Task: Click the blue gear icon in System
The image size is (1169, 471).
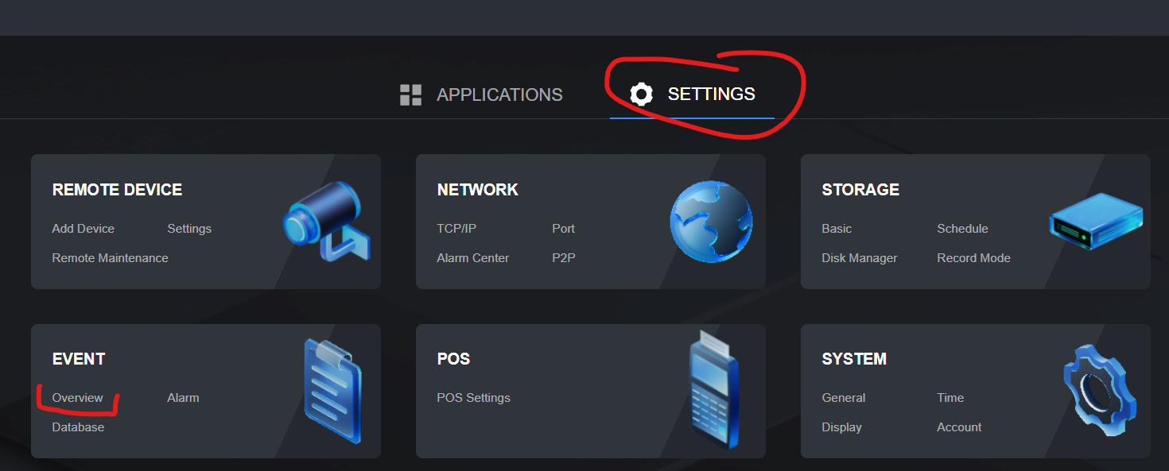Action: tap(1100, 390)
